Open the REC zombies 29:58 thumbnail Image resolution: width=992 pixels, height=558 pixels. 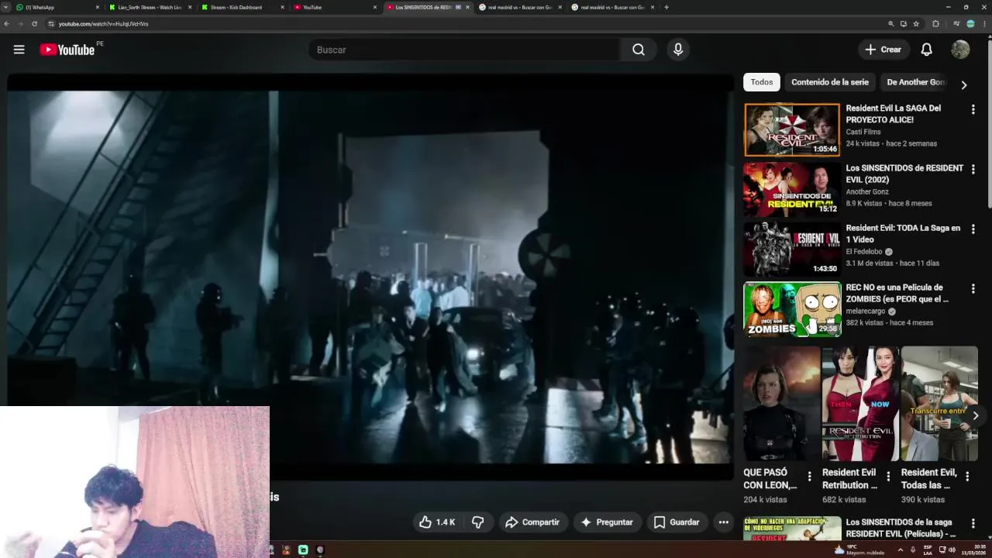click(791, 308)
